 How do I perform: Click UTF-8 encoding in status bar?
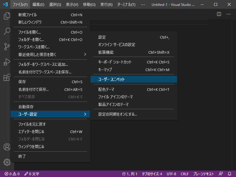pyautogui.click(x=171, y=174)
